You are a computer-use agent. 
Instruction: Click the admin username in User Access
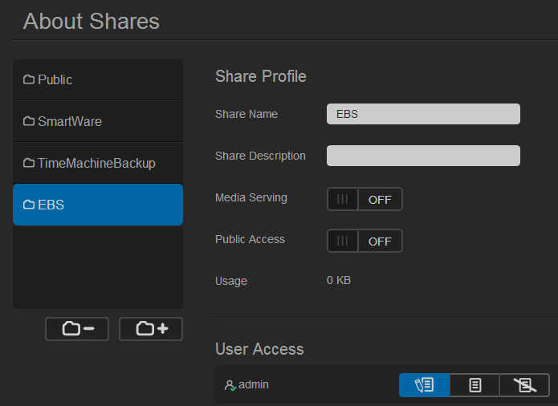[254, 385]
